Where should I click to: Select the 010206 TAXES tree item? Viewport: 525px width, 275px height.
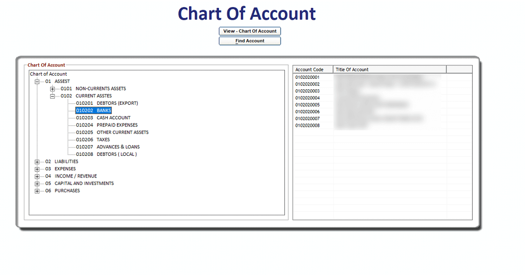click(x=93, y=140)
